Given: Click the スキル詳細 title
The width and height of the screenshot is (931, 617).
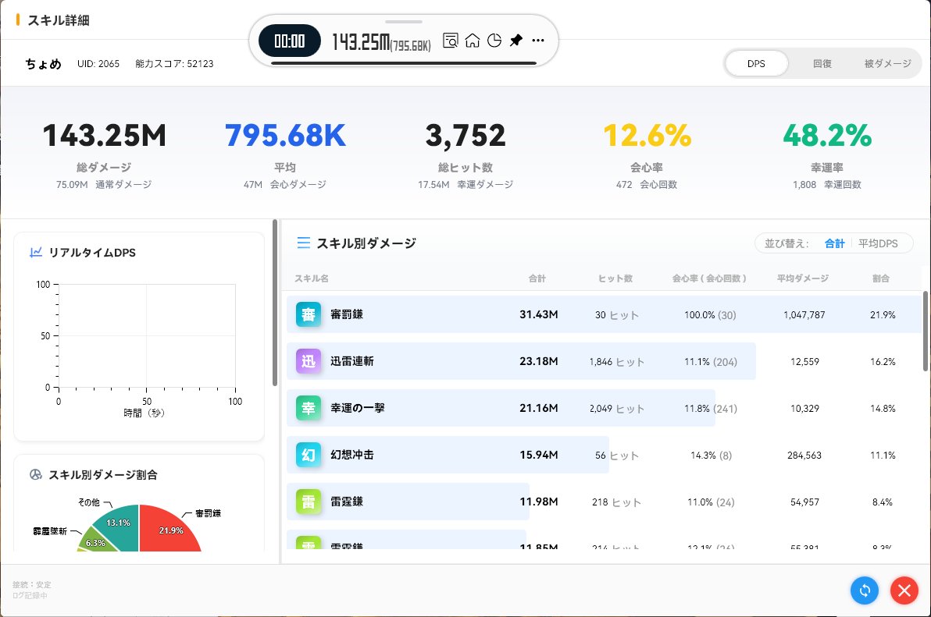Looking at the screenshot, I should point(59,20).
